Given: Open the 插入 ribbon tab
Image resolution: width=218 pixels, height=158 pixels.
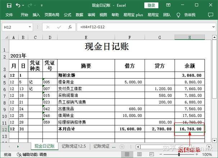Looking at the screenshot, I should click(36, 15).
